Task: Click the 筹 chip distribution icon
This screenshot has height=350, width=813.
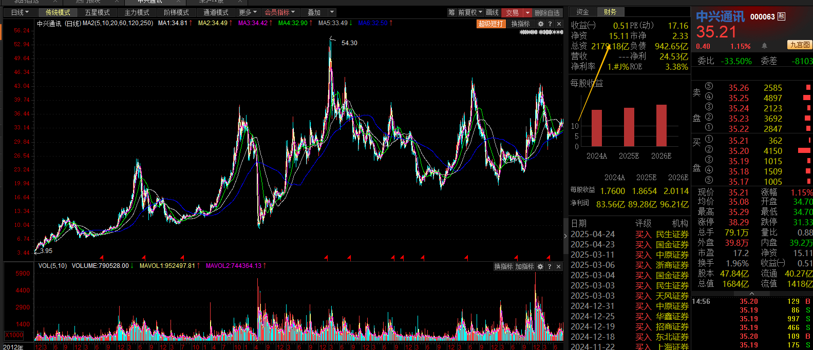Action: (451, 12)
